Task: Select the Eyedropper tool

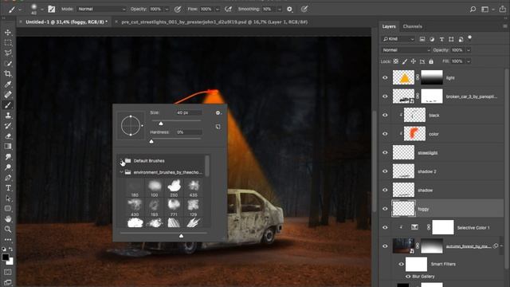Action: (x=8, y=85)
